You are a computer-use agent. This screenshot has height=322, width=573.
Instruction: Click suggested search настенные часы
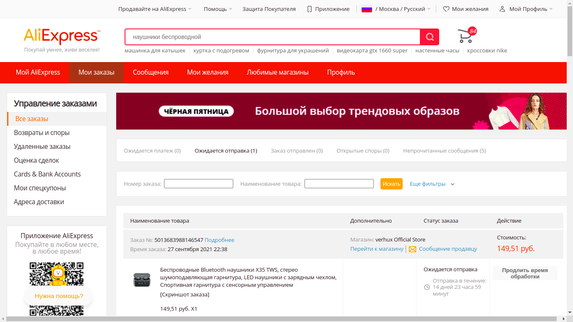coord(437,50)
